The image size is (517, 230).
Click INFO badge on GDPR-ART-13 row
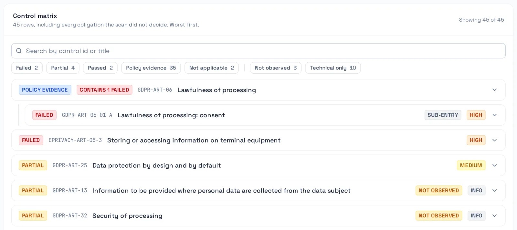coord(477,191)
